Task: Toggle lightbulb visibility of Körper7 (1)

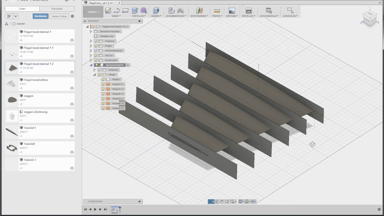Action: pyautogui.click(x=103, y=108)
